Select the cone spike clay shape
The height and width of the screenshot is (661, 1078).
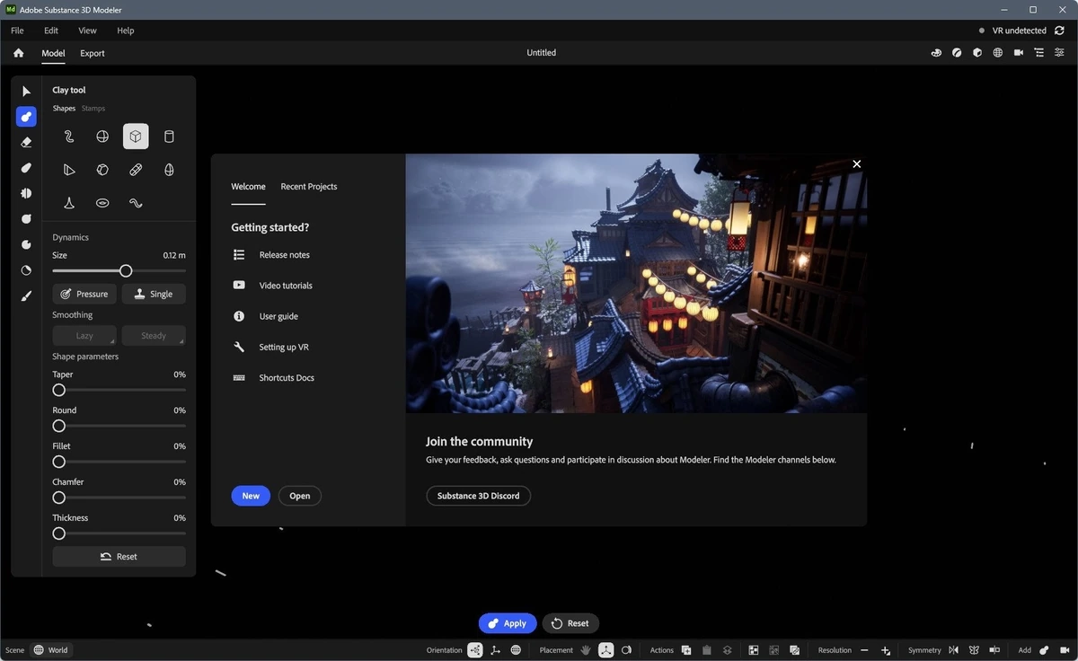(68, 203)
